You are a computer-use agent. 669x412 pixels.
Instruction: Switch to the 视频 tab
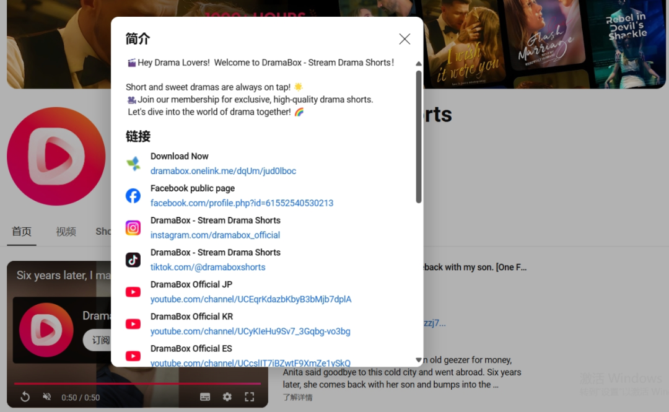click(x=66, y=232)
